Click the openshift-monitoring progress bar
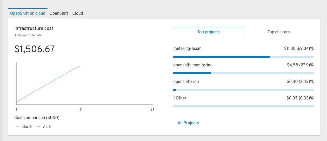Image resolution: width=327 pixels, height=141 pixels. coord(243,73)
